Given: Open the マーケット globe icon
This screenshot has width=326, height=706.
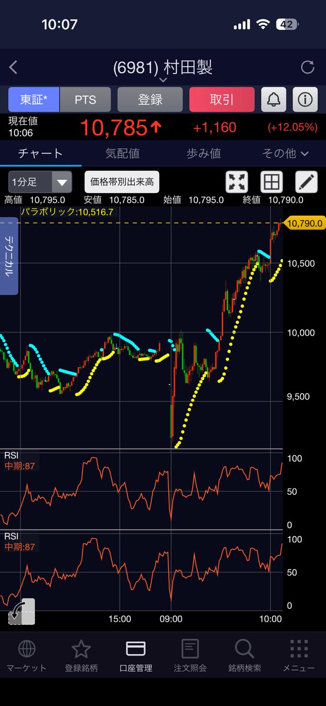Looking at the screenshot, I should pyautogui.click(x=26, y=656).
